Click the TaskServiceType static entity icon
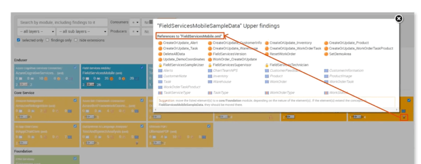This screenshot has height=164, width=421. pos(160,93)
